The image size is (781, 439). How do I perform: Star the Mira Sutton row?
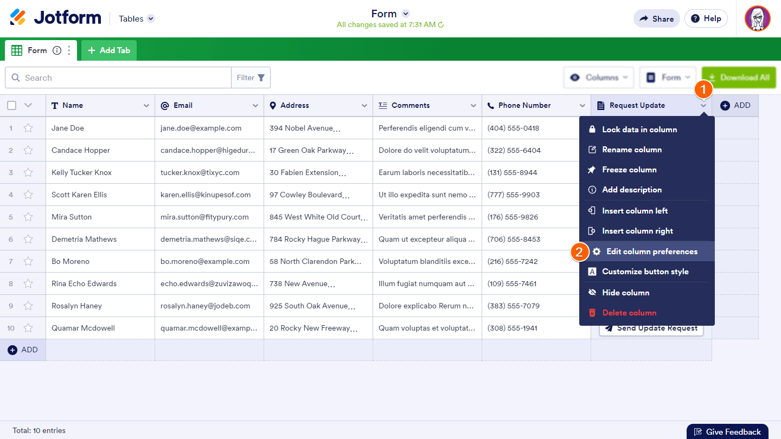click(x=28, y=217)
